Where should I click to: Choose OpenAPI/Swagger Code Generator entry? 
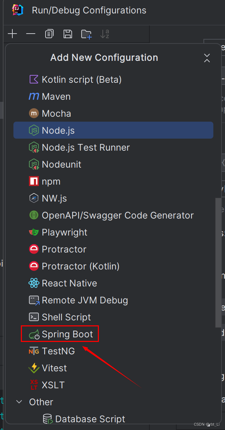pyautogui.click(x=118, y=215)
